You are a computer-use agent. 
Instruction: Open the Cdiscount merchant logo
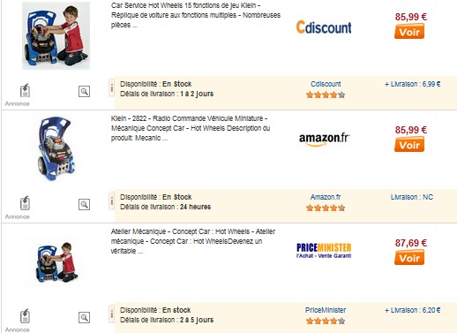coord(324,27)
